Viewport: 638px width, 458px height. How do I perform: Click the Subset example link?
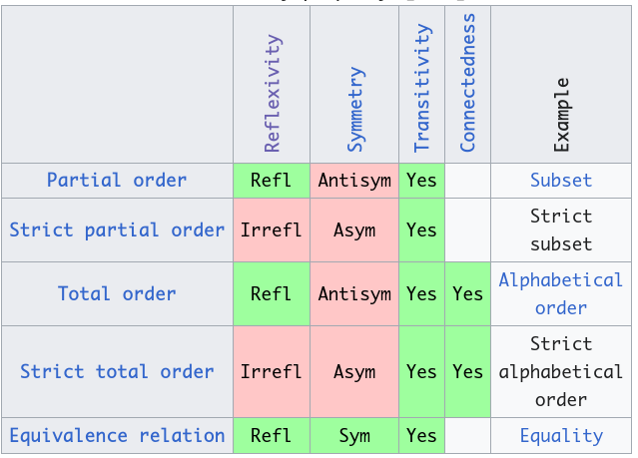[x=561, y=181]
